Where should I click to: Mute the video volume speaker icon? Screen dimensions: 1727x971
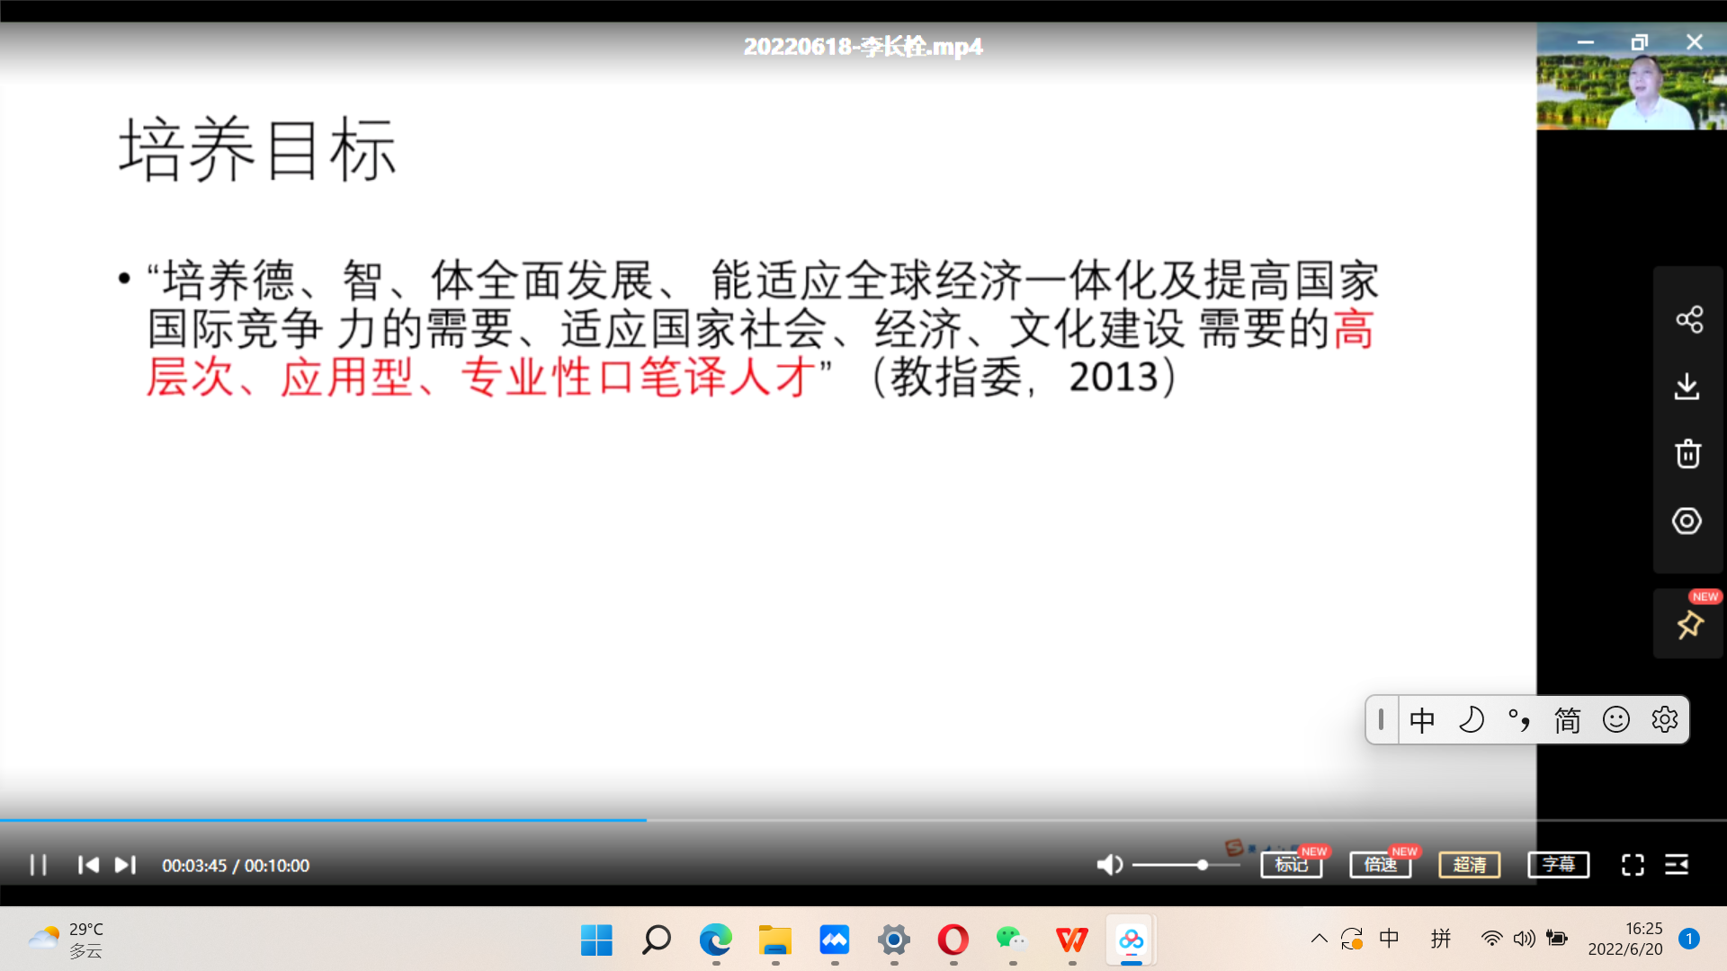tap(1109, 865)
